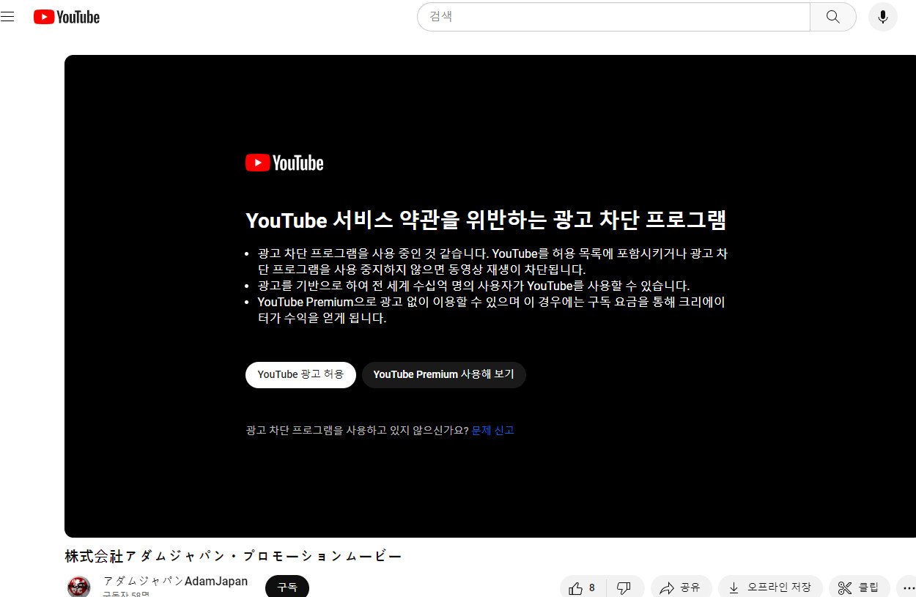Select YouTube Premium 사용해 보기 button
The image size is (916, 597).
(x=443, y=374)
